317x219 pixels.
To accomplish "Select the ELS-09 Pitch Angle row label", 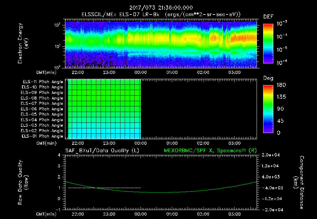I will click(42, 93).
